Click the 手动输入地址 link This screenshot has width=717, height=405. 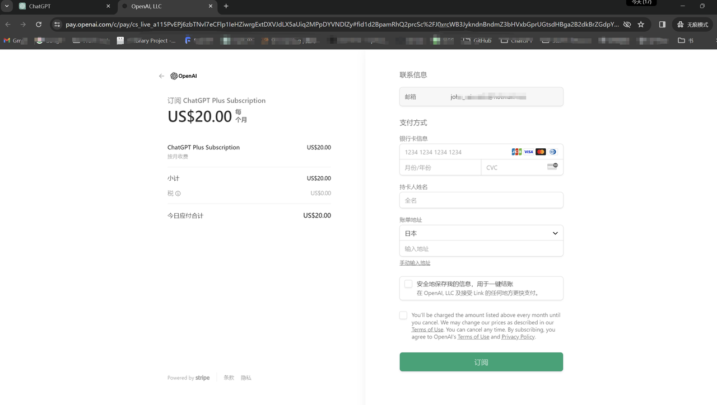coord(415,263)
